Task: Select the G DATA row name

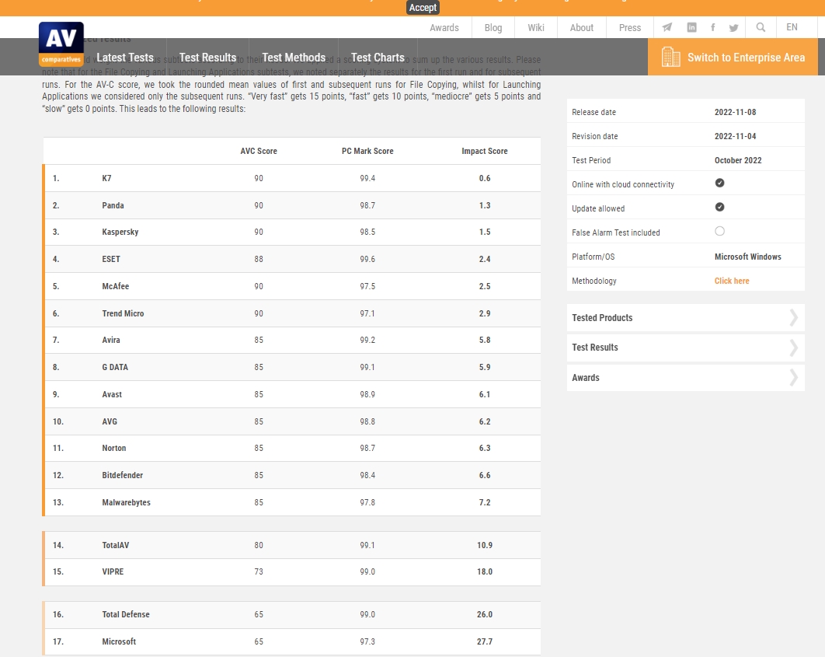Action: coord(115,367)
